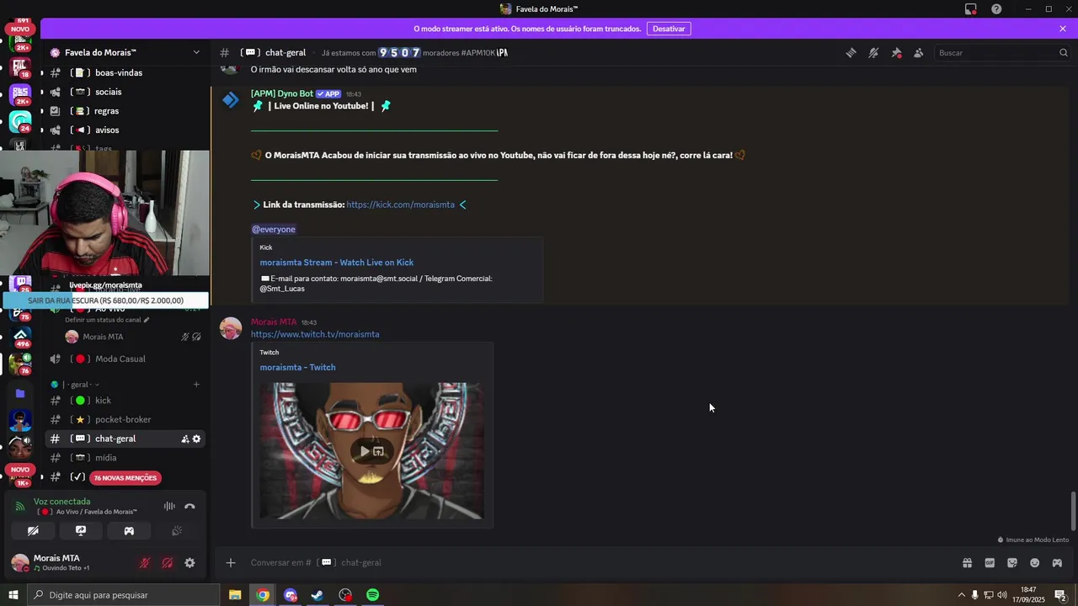Undeafen headphones in user panel
The height and width of the screenshot is (606, 1078).
(x=168, y=563)
